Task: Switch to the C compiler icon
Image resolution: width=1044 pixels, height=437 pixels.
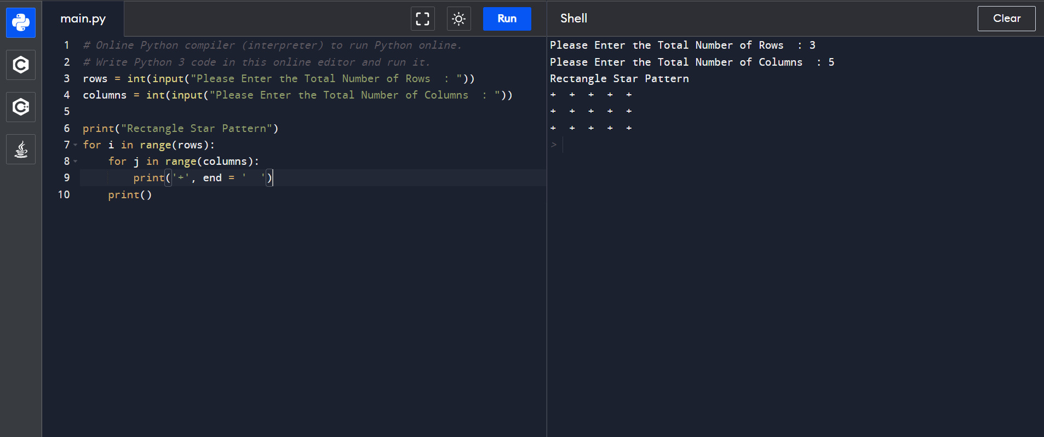Action: pos(21,65)
